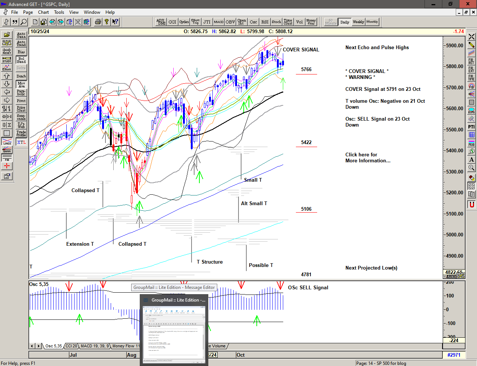Toggle the Mov Ave overlay button
The height and width of the screenshot is (366, 477).
21,85
